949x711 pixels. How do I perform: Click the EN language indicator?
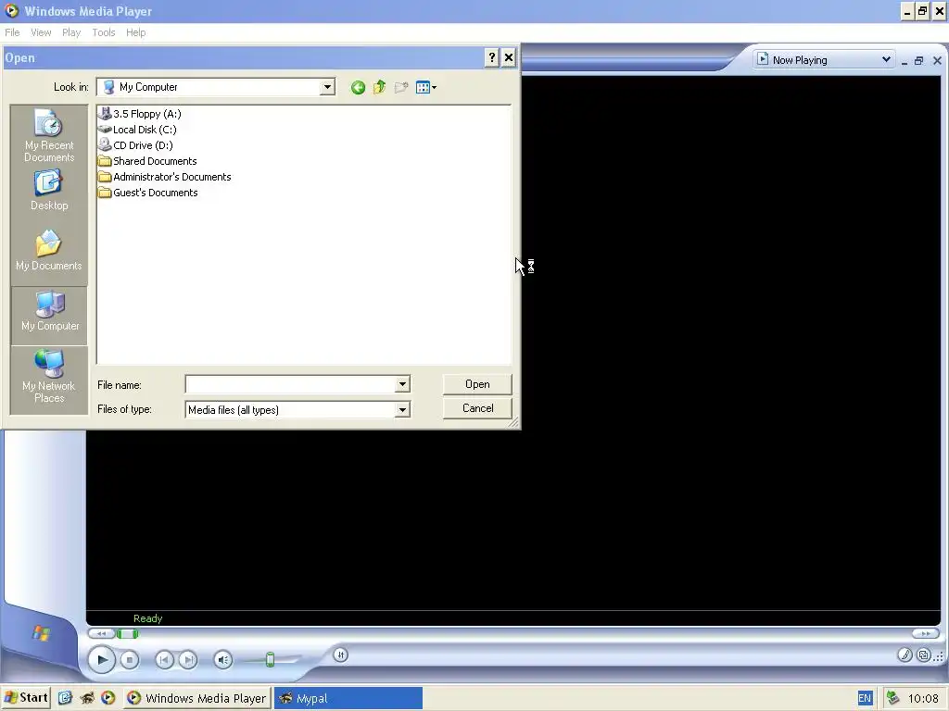click(865, 698)
